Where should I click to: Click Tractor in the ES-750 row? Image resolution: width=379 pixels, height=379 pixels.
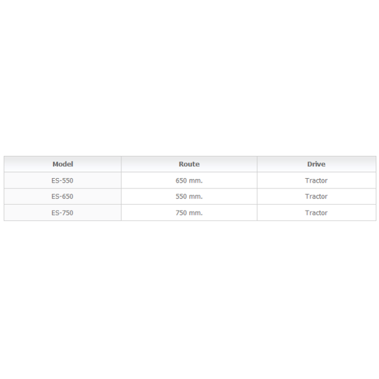pyautogui.click(x=316, y=213)
